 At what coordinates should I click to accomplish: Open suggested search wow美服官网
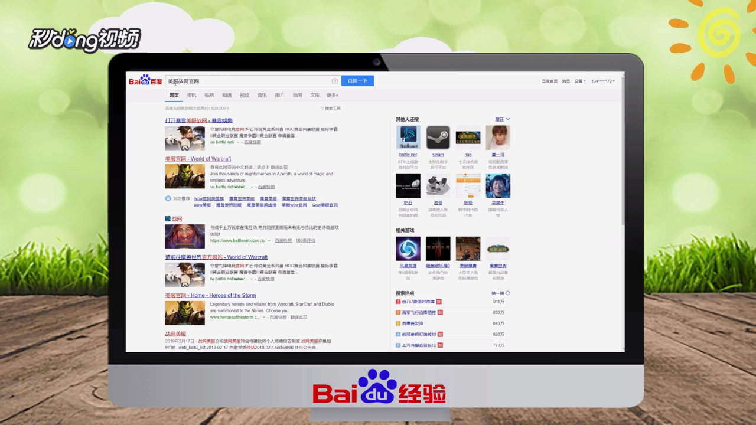pos(325,205)
